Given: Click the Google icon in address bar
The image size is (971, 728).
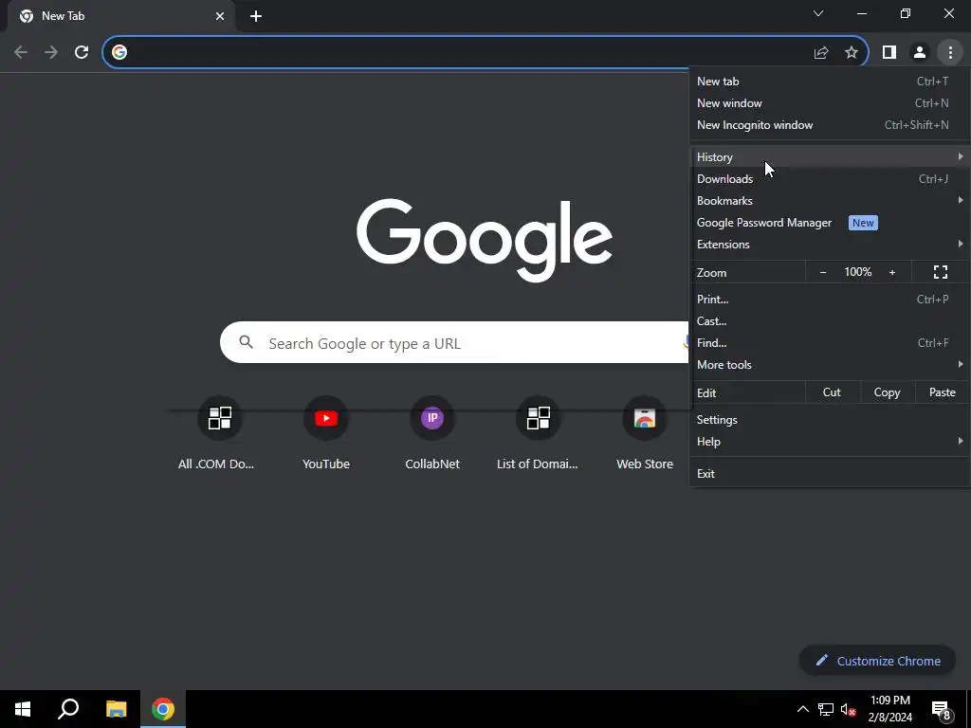Looking at the screenshot, I should 119,53.
